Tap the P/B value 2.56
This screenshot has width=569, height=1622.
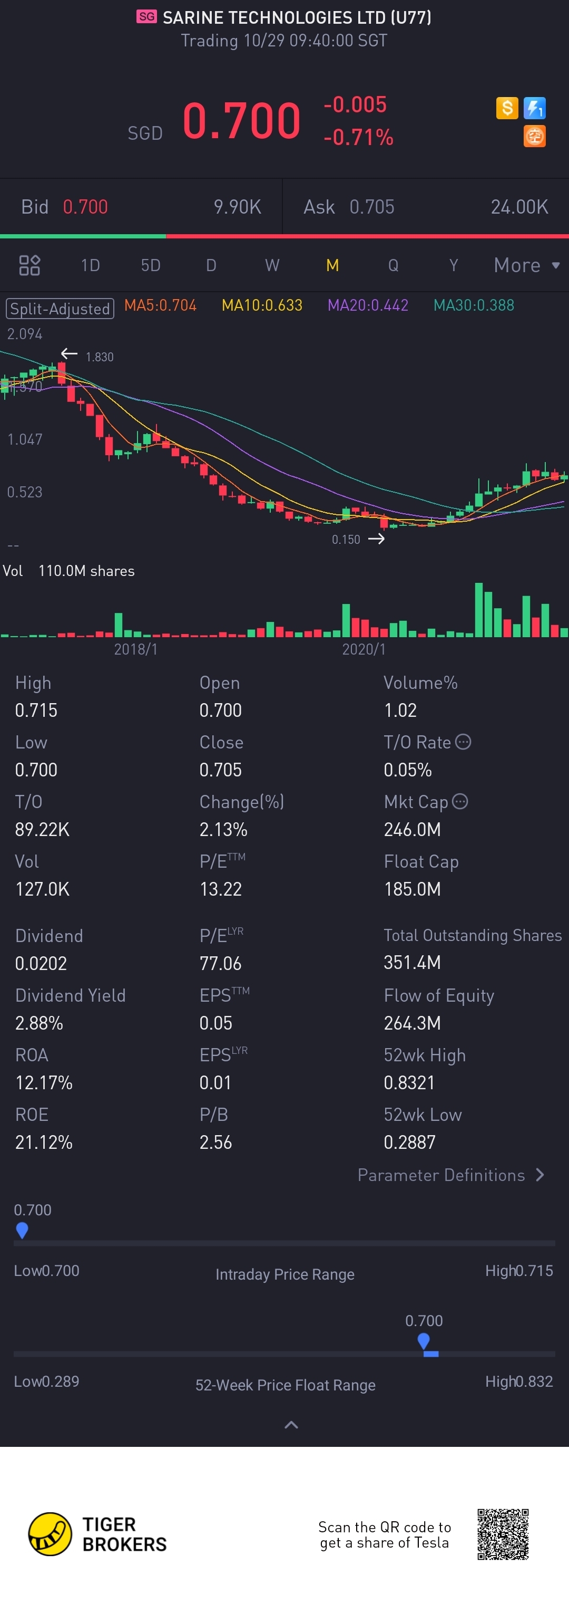(x=215, y=1142)
